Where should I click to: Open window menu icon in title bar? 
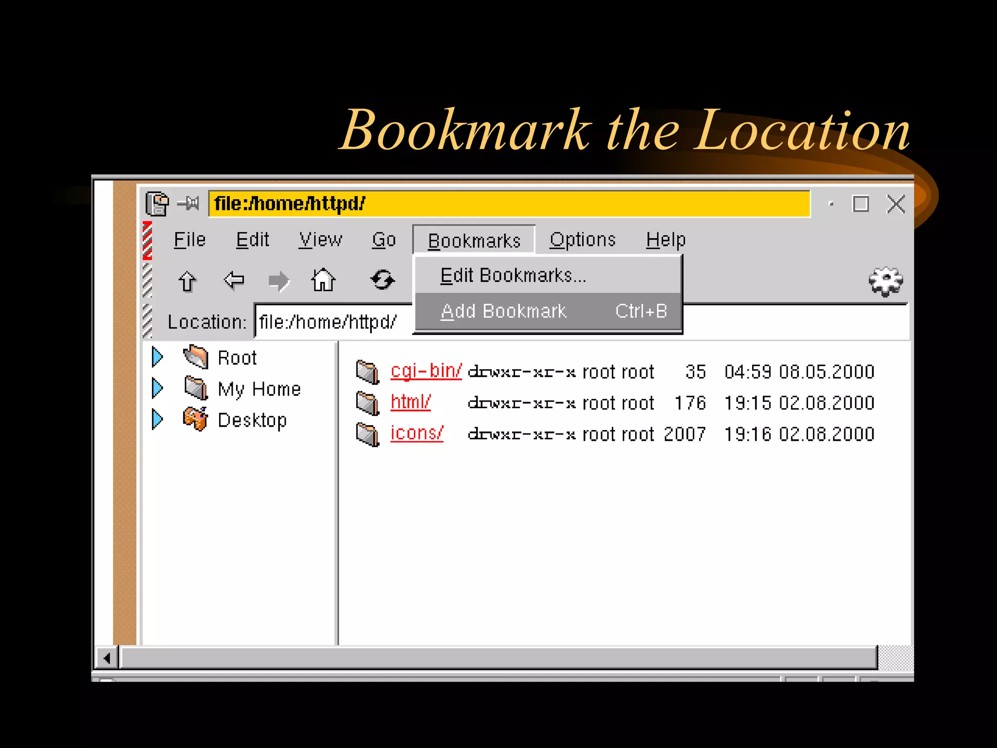pyautogui.click(x=157, y=204)
